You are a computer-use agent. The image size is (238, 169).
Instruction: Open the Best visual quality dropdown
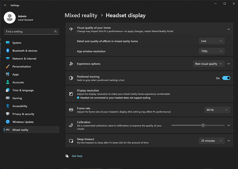pyautogui.click(x=209, y=64)
